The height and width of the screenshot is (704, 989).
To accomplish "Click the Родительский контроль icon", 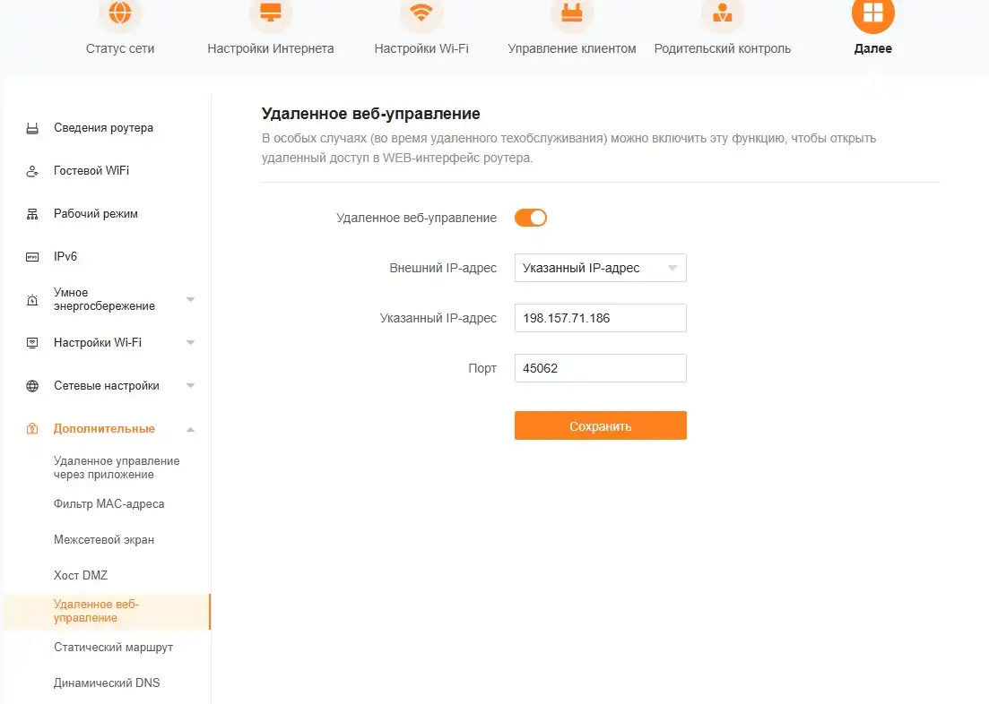I will click(x=722, y=13).
